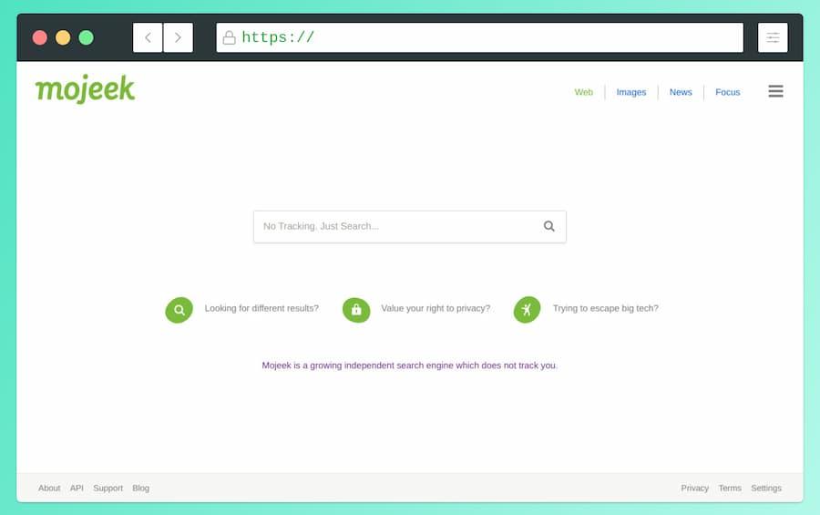Open 'Looking for different results?' text

coord(261,308)
